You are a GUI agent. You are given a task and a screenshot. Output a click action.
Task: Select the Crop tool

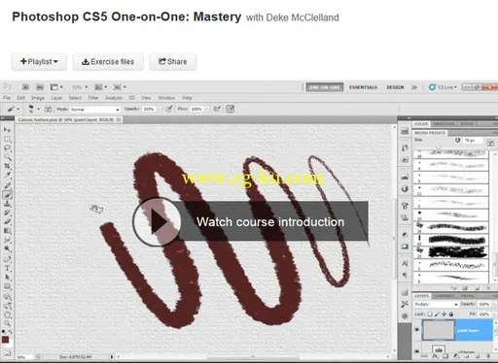(x=7, y=166)
